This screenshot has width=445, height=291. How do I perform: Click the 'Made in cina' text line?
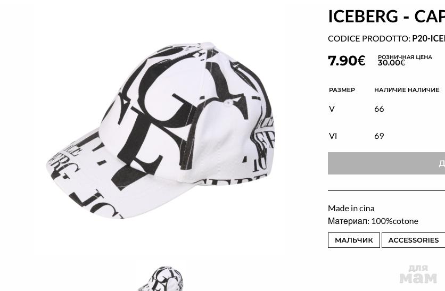[351, 209]
